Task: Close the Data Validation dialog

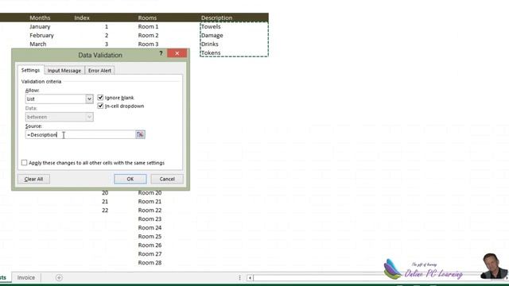Action: pos(177,53)
